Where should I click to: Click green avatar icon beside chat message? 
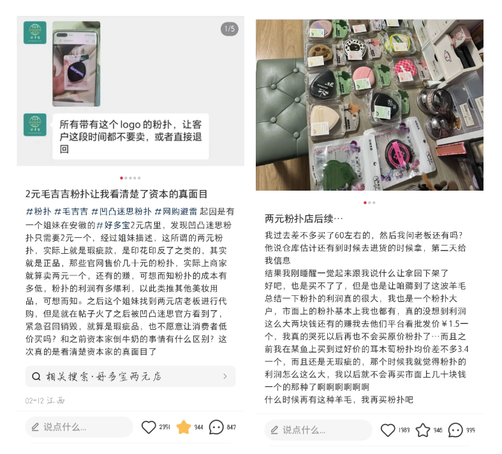point(35,125)
